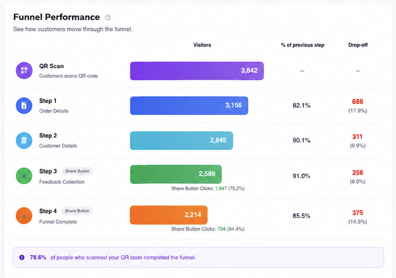Click the red 686 drop-off number
Image resolution: width=396 pixels, height=278 pixels.
(358, 102)
